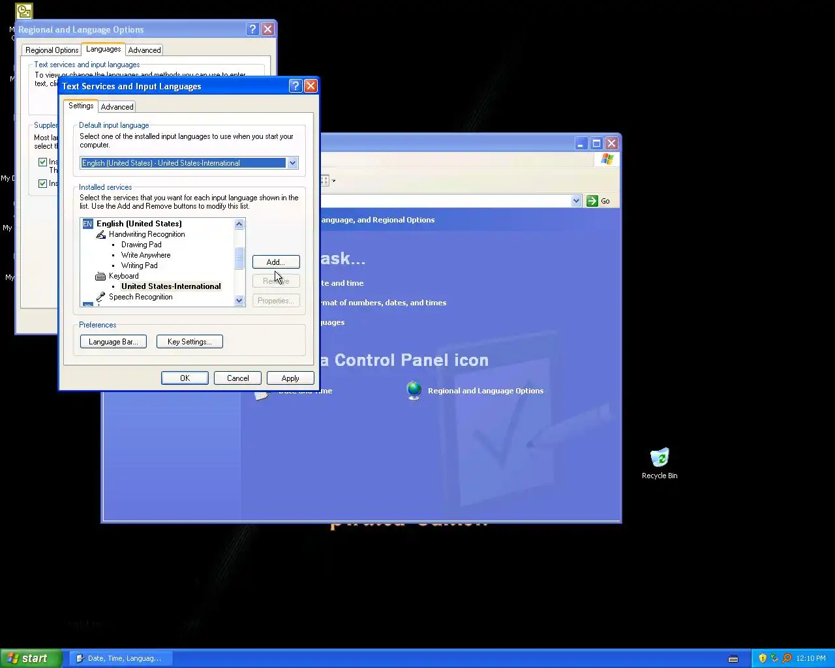Select the EN language badge in installed services
This screenshot has height=668, width=835.
[x=88, y=224]
